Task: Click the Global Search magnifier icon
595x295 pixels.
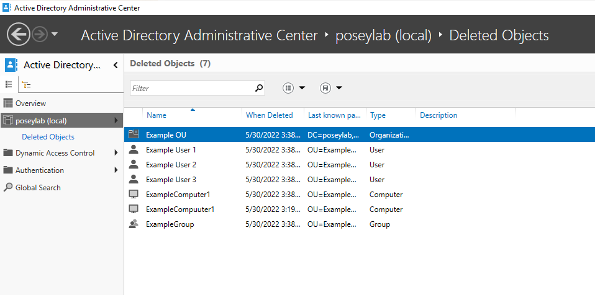Action: tap(8, 187)
